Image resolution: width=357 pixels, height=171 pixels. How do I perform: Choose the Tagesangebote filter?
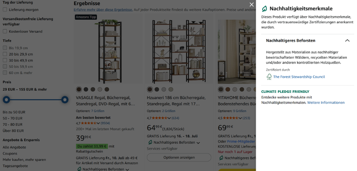[x=15, y=166]
